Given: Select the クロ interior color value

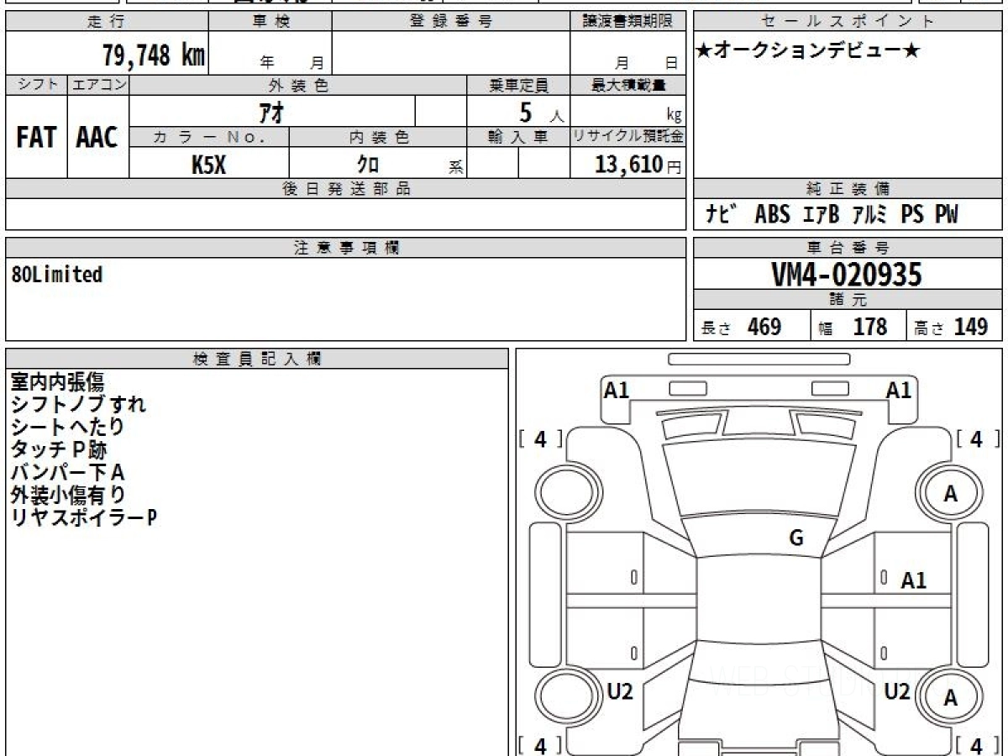Looking at the screenshot, I should (x=368, y=165).
